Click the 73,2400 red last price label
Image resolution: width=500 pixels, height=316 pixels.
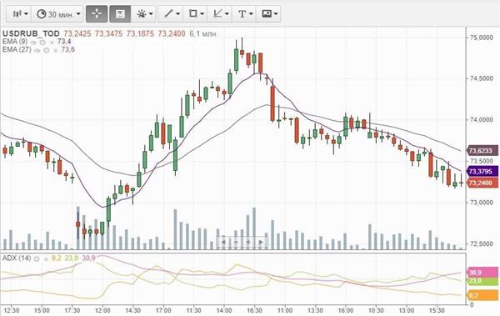[482, 183]
